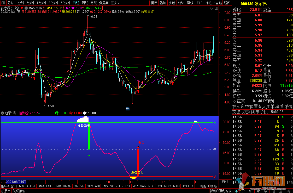Viewport: 293px width, 193px height.
Task: Select the MACD indicator tab
Action: point(23,186)
